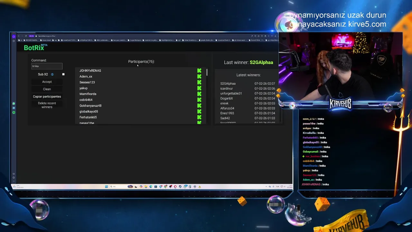
Task: Open the WhatsApp icon in the taskbar
Action: point(185,187)
